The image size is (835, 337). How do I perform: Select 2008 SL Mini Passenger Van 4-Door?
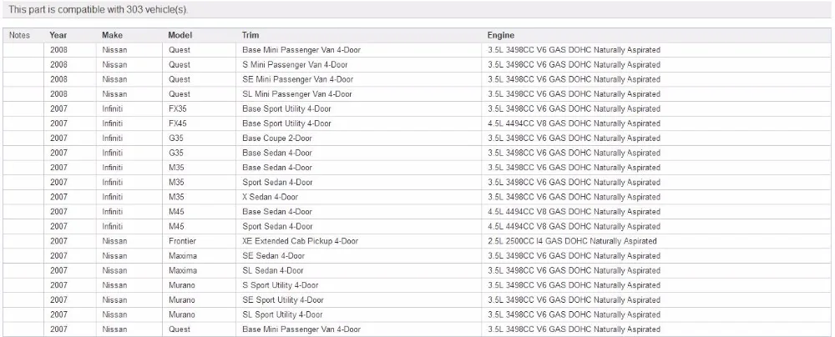(x=297, y=94)
